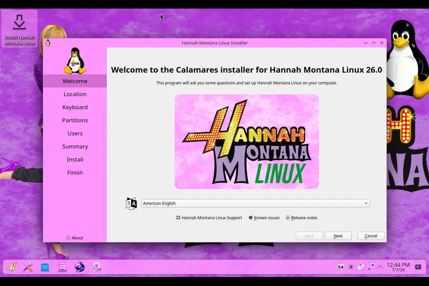Click the installer task icon in taskbar
Image resolution: width=429 pixels, height=286 pixels.
(97, 267)
